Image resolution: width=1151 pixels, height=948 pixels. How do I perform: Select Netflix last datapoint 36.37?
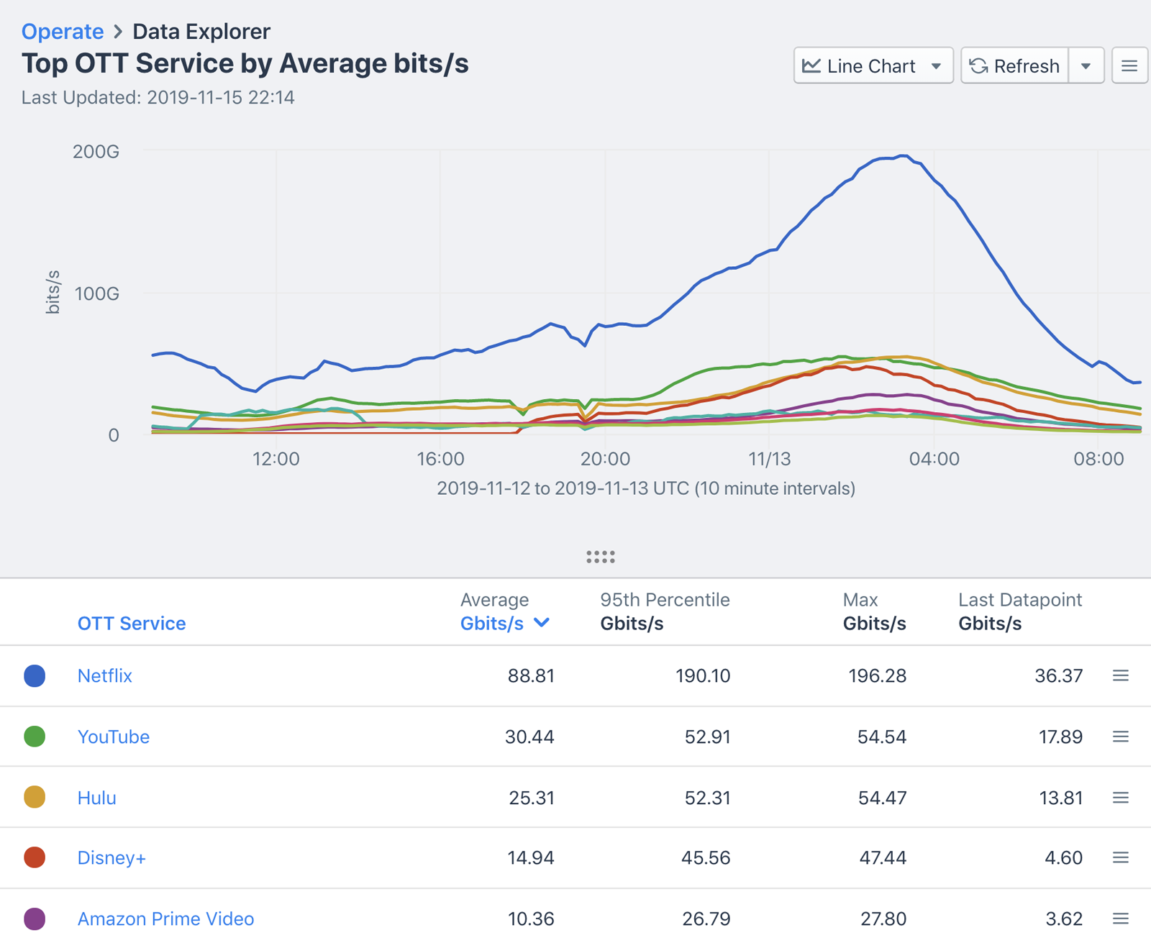(1059, 675)
